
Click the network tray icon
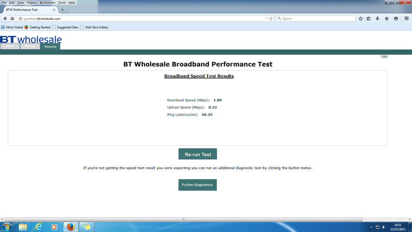click(378, 227)
